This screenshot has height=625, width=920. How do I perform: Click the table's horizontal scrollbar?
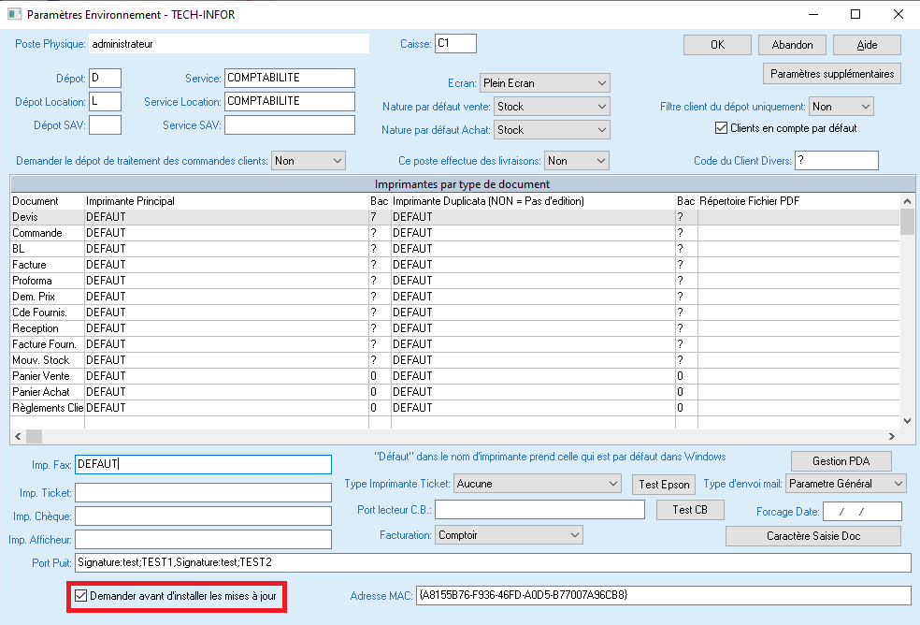click(458, 437)
